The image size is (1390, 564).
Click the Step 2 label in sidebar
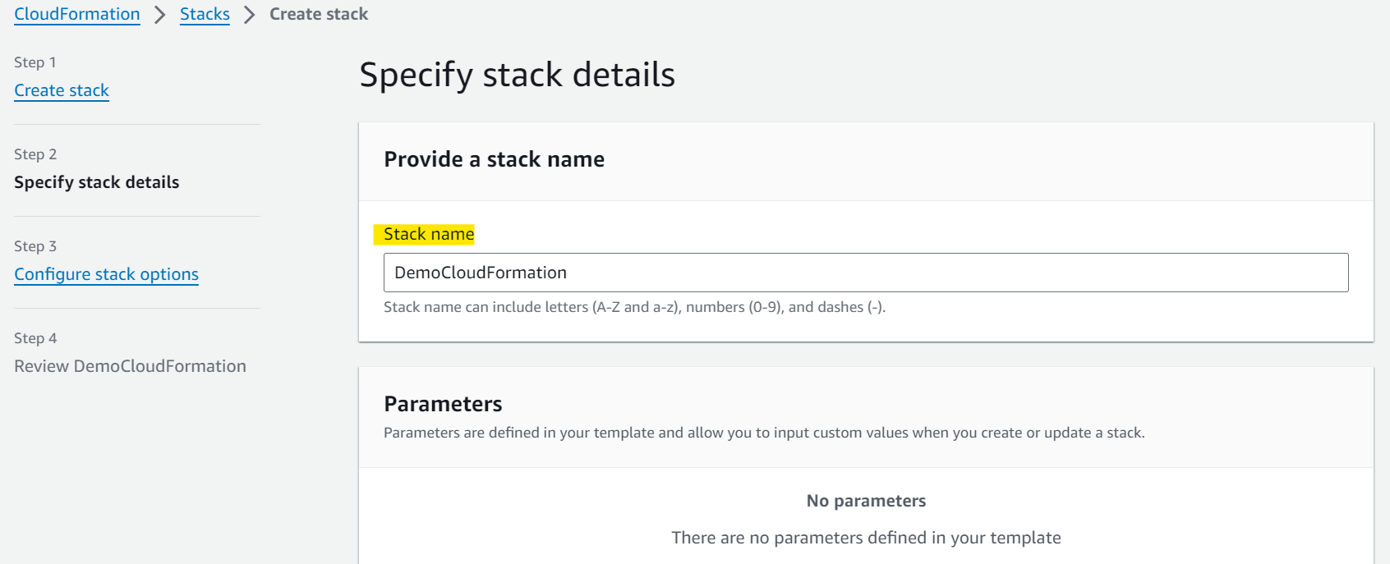35,154
